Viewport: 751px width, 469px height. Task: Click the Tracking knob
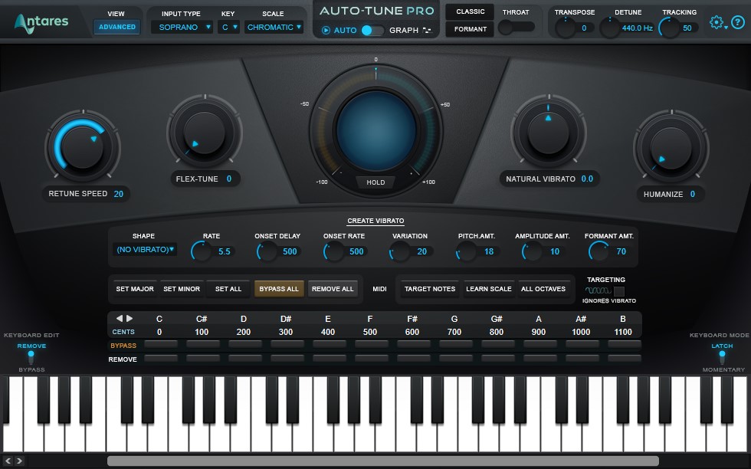pos(669,28)
